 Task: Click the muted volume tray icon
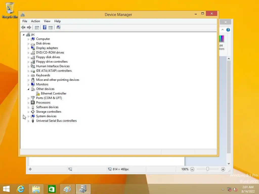pos(235,189)
